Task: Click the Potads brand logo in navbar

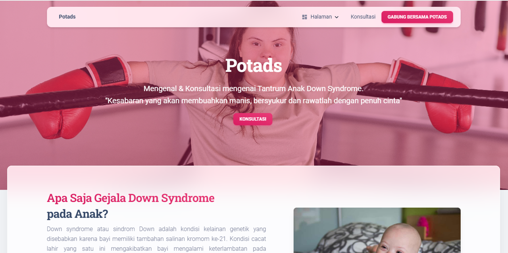Action: [67, 17]
